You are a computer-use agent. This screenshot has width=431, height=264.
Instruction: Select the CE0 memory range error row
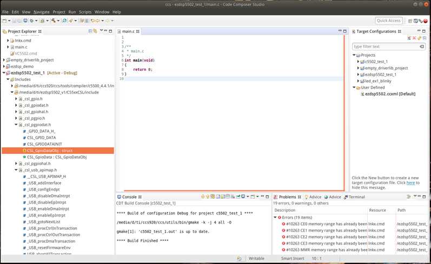pos(350,224)
